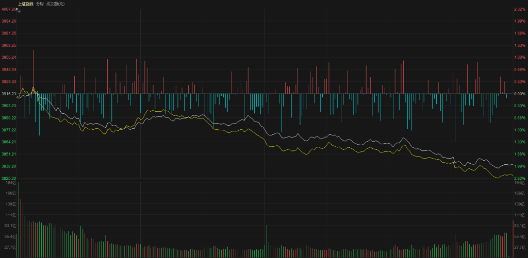Select the 分时 intraday chart tab
The image size is (528, 258).
pos(39,4)
